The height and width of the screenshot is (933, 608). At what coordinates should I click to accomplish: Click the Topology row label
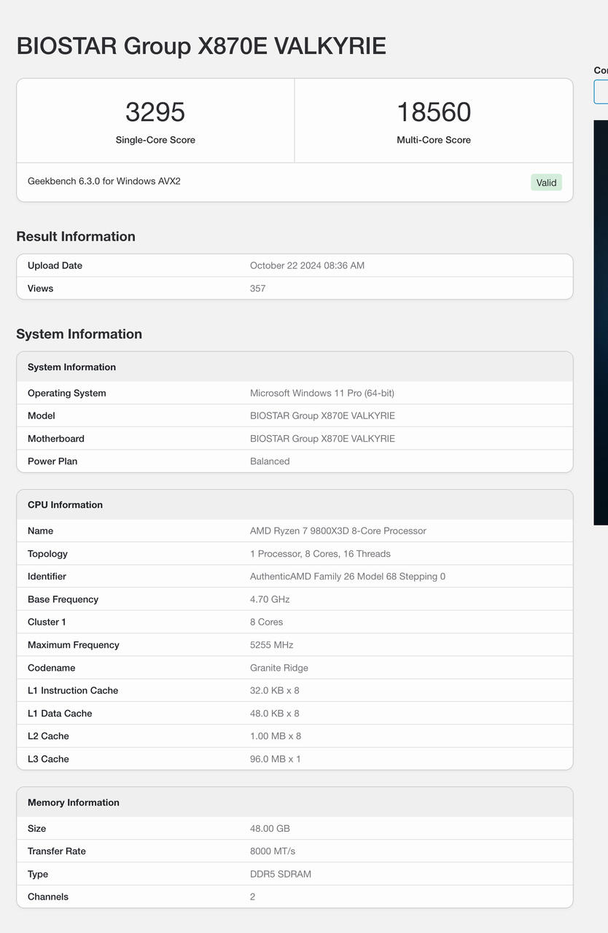tap(47, 554)
